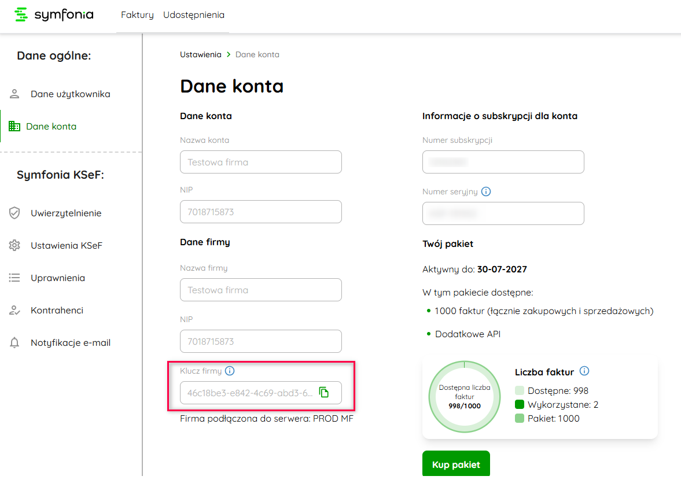Click the Uwierzytelnienie shield icon
681x487 pixels.
point(14,213)
